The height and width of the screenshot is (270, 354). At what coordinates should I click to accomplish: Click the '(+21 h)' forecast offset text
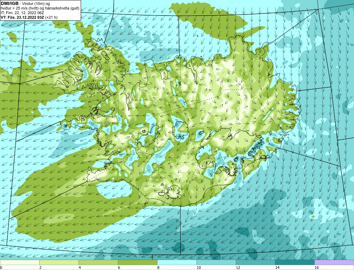51,17
